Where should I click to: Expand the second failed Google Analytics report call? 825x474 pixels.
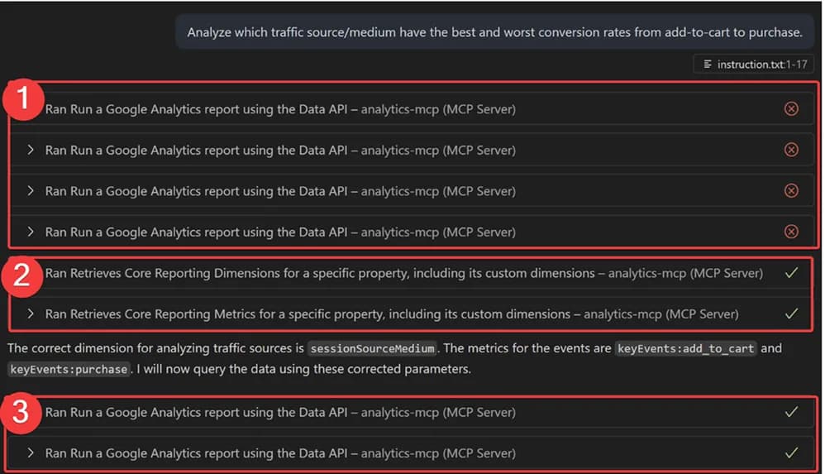31,150
